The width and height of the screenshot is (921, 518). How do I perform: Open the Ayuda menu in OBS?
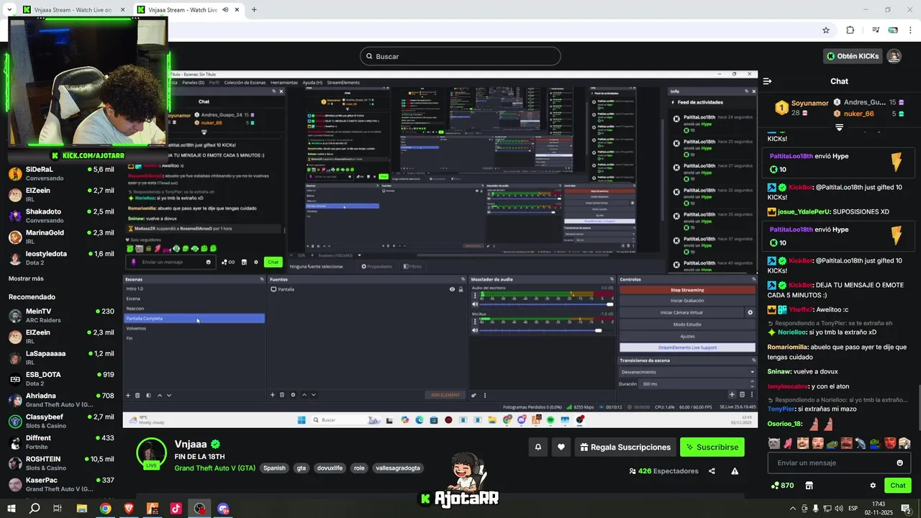312,83
